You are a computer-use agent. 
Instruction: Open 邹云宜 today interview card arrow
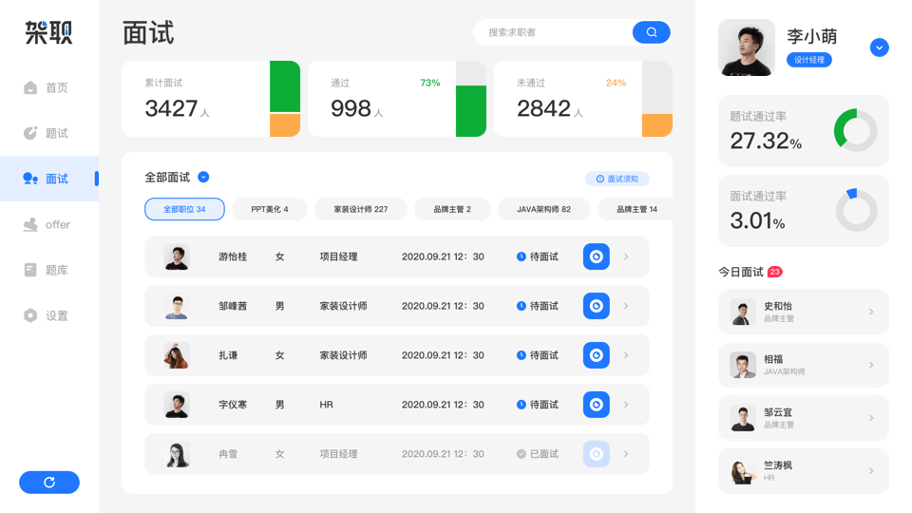click(871, 418)
